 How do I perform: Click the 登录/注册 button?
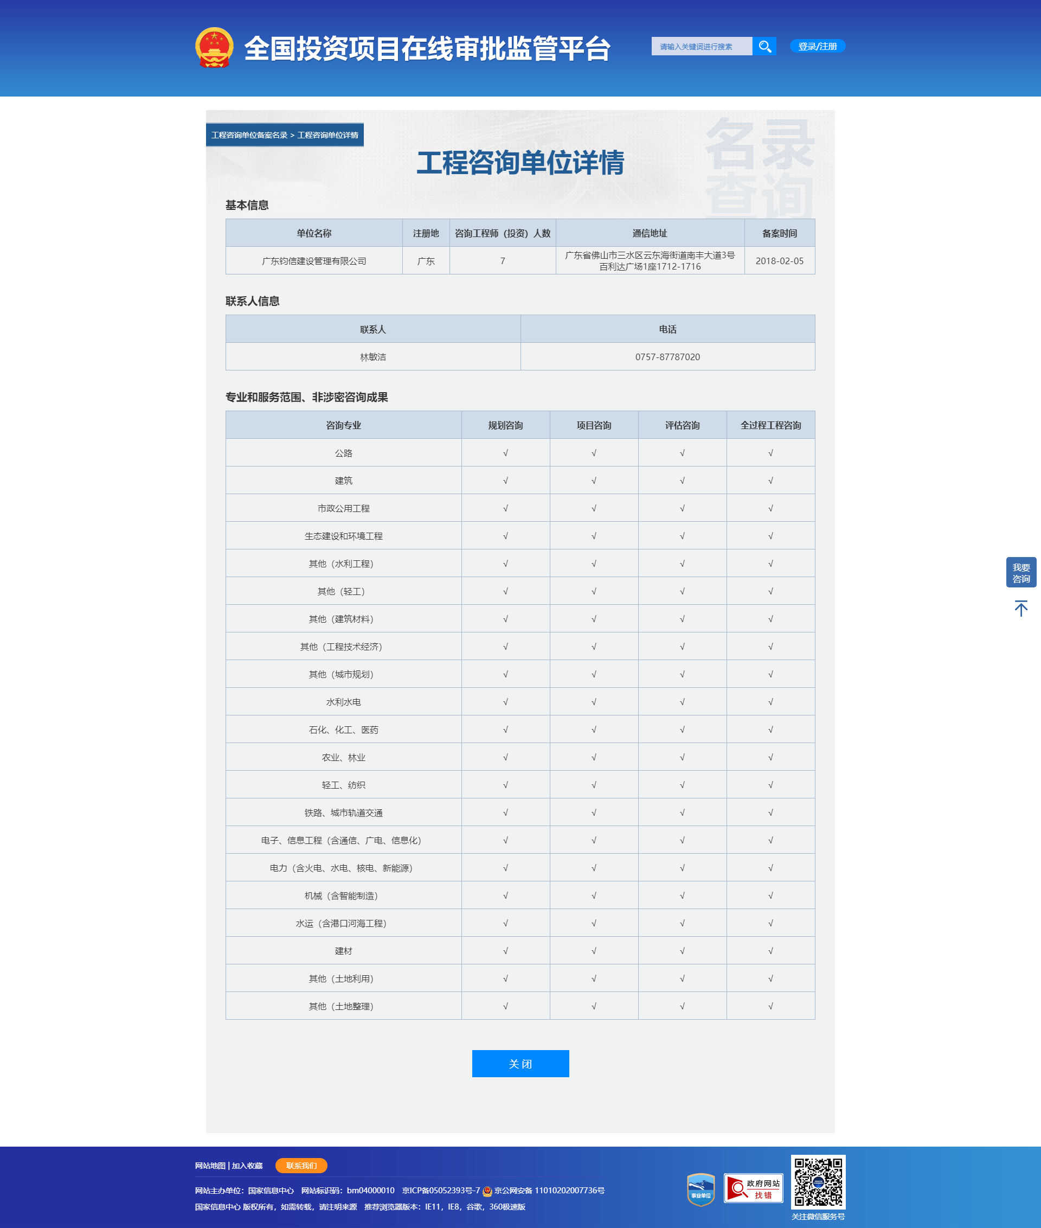[x=817, y=46]
